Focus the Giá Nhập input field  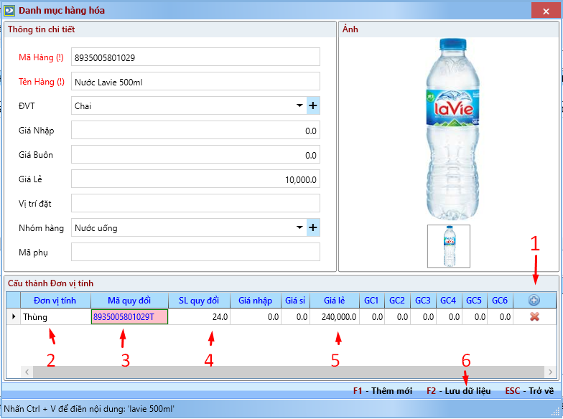tap(195, 131)
